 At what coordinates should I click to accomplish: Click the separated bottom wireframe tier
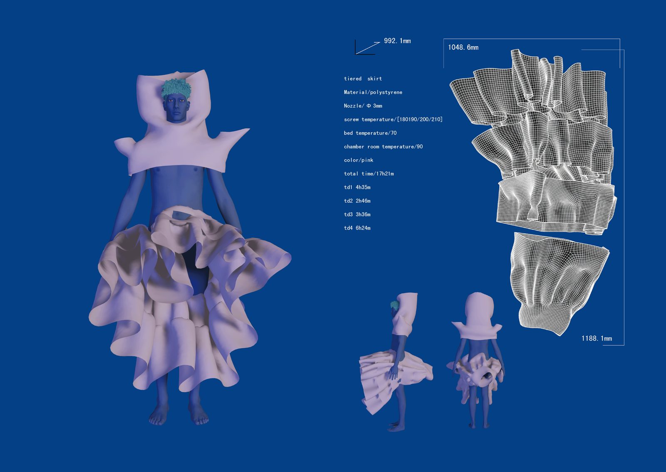point(559,283)
